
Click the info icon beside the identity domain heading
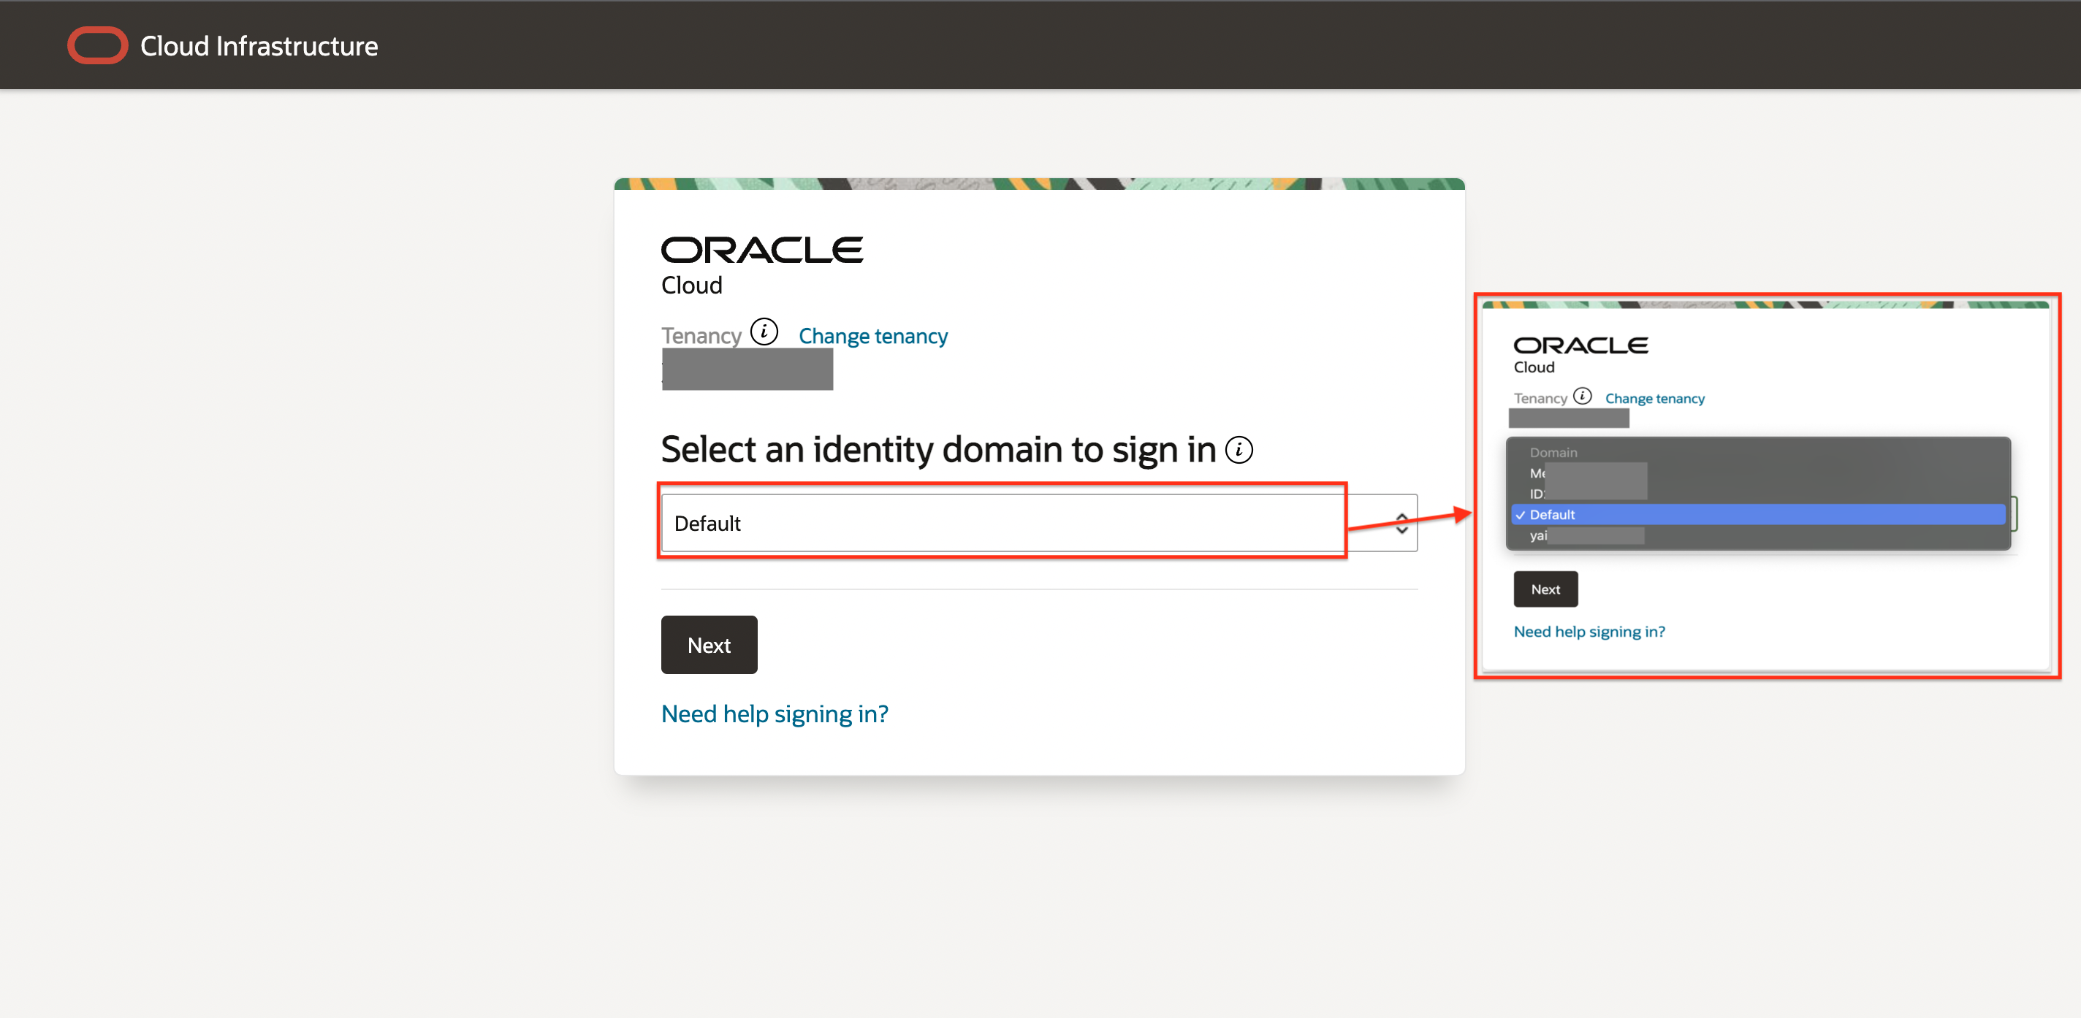[1239, 450]
